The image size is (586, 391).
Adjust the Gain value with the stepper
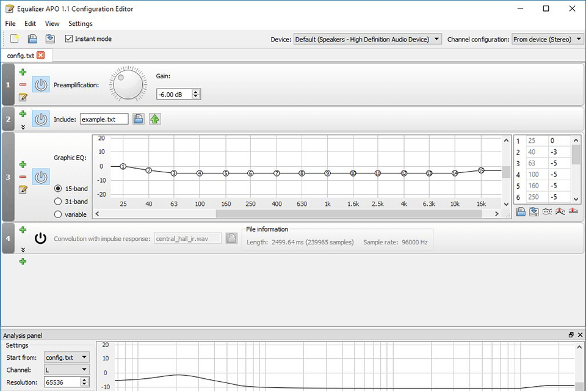[195, 94]
